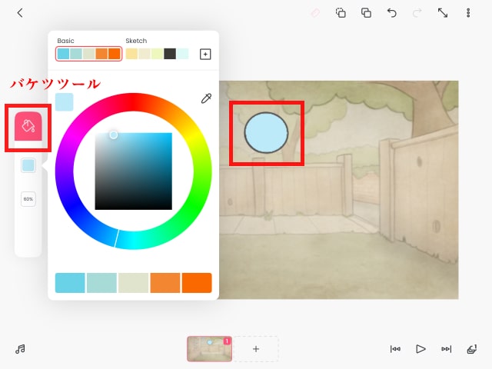Go back with the top-left arrow
The height and width of the screenshot is (369, 492).
point(20,13)
